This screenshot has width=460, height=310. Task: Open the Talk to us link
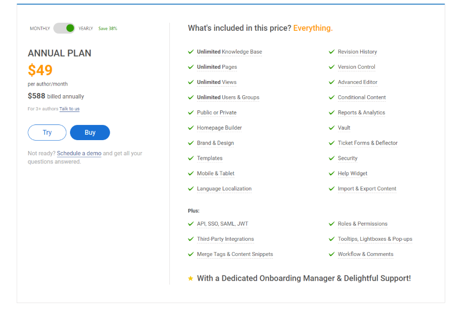(69, 109)
